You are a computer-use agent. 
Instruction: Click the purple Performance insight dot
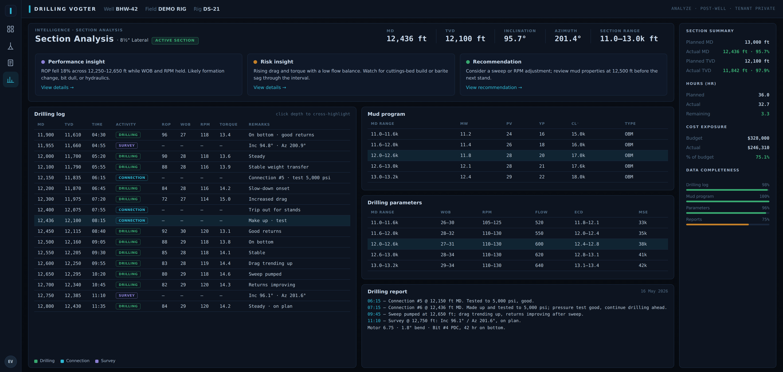[x=43, y=62]
